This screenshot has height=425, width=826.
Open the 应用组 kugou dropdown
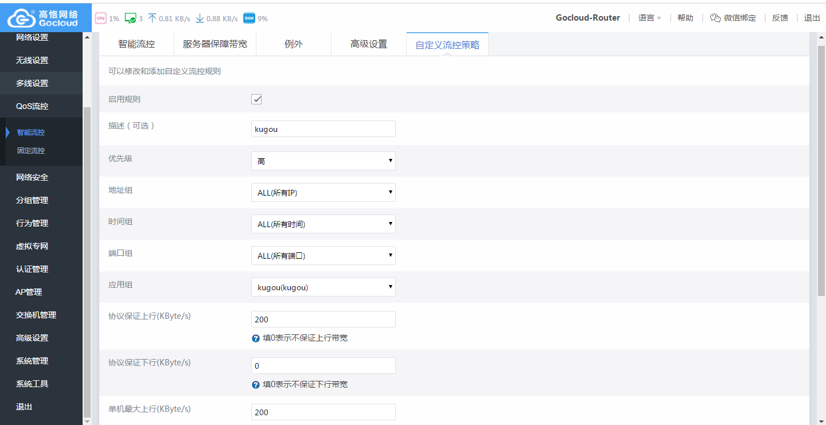[324, 287]
